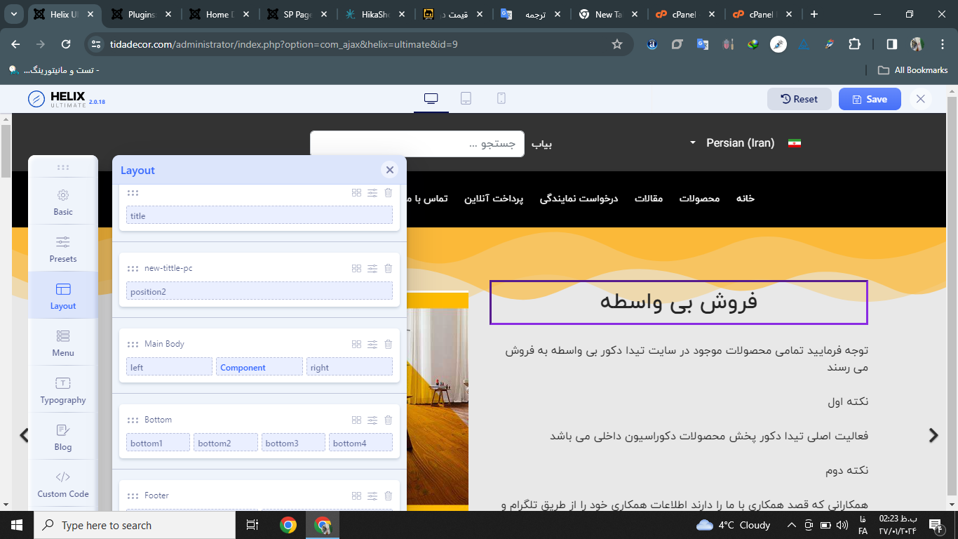Image resolution: width=958 pixels, height=539 pixels.
Task: Switch to tablet preview device icon
Action: [x=466, y=99]
